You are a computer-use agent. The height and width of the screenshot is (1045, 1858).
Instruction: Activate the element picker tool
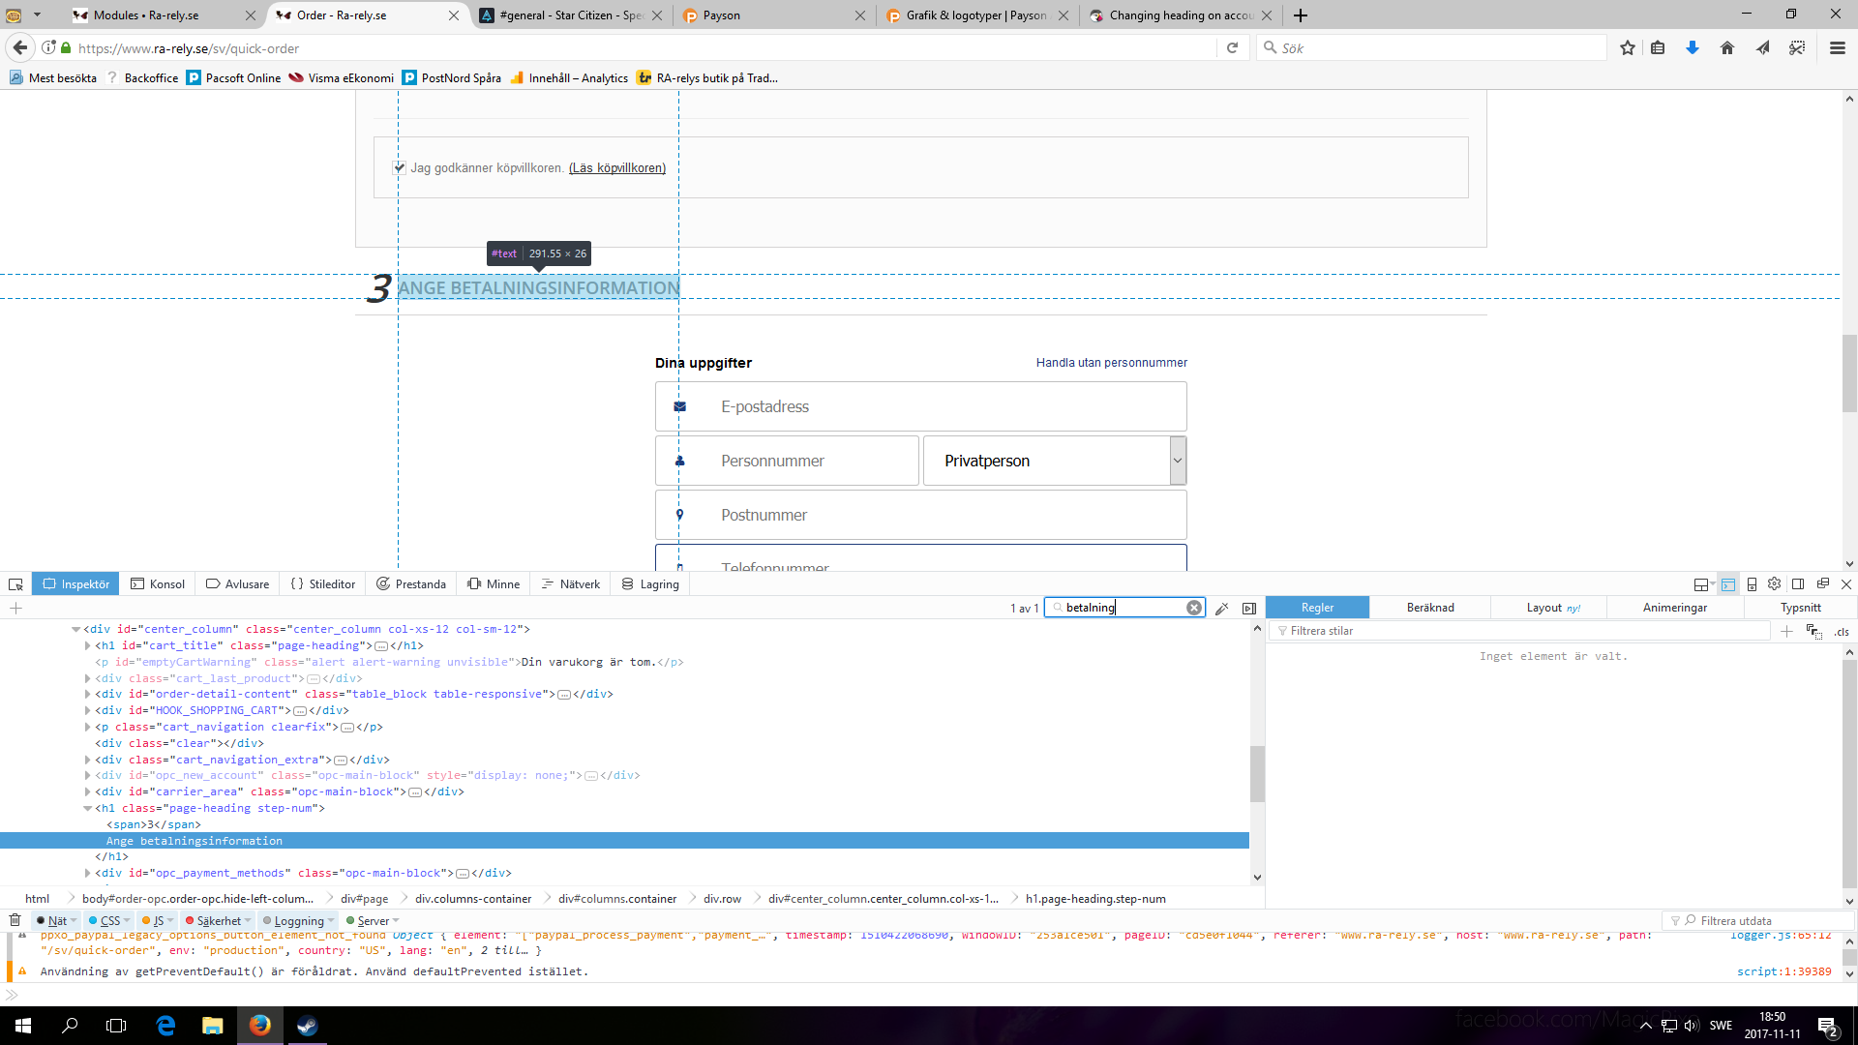click(x=15, y=584)
